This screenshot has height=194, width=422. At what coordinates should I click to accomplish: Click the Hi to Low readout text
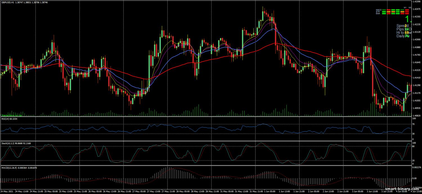(404, 33)
